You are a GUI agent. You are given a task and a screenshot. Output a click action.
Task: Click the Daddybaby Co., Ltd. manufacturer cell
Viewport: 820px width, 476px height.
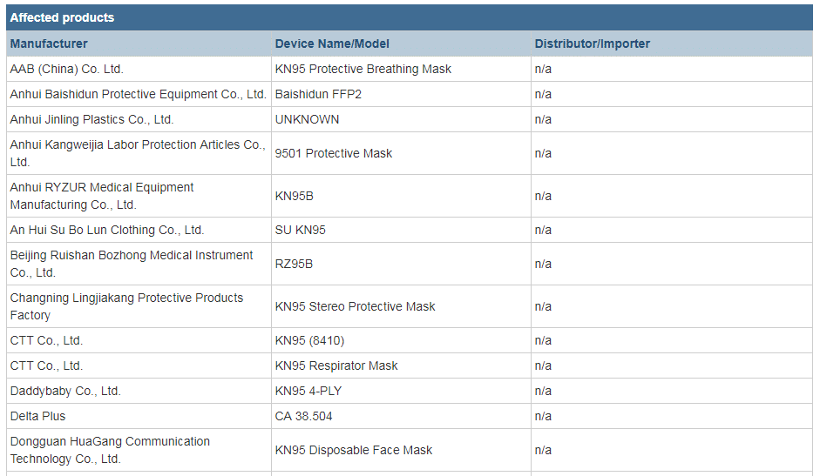139,391
